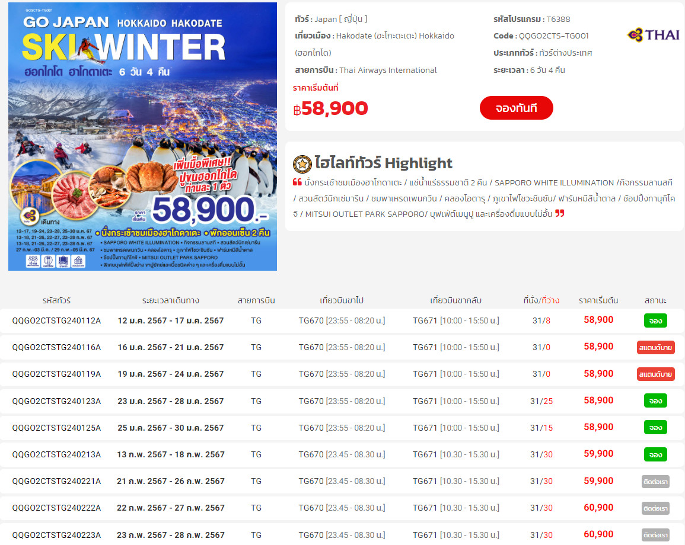
Task: Book the 12 ม.ค. 2567 departure with green จอง
Action: tap(655, 320)
